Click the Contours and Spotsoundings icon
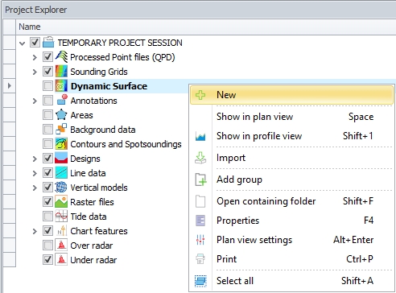The height and width of the screenshot is (293, 396). point(61,144)
